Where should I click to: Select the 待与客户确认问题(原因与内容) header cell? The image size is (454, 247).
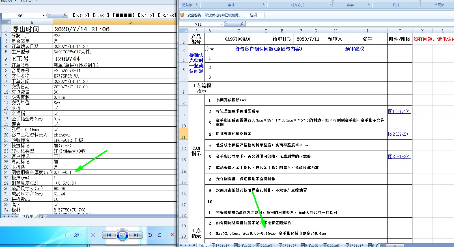pyautogui.click(x=269, y=49)
